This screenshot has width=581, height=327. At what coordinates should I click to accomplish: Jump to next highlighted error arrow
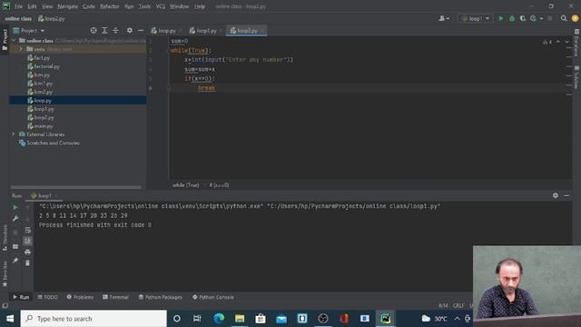point(566,42)
